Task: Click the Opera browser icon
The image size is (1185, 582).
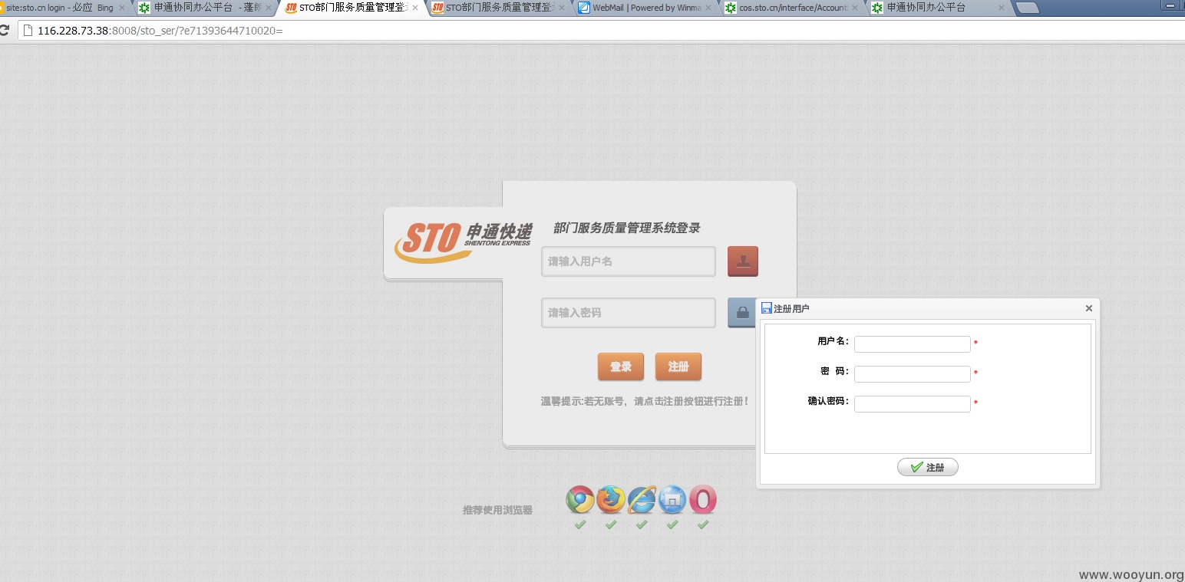Action: tap(703, 500)
